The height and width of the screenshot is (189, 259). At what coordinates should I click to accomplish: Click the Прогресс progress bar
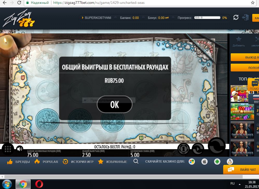[208, 17]
